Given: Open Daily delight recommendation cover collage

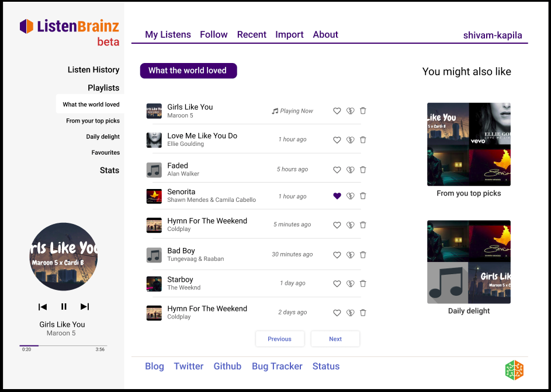Looking at the screenshot, I should click(469, 262).
